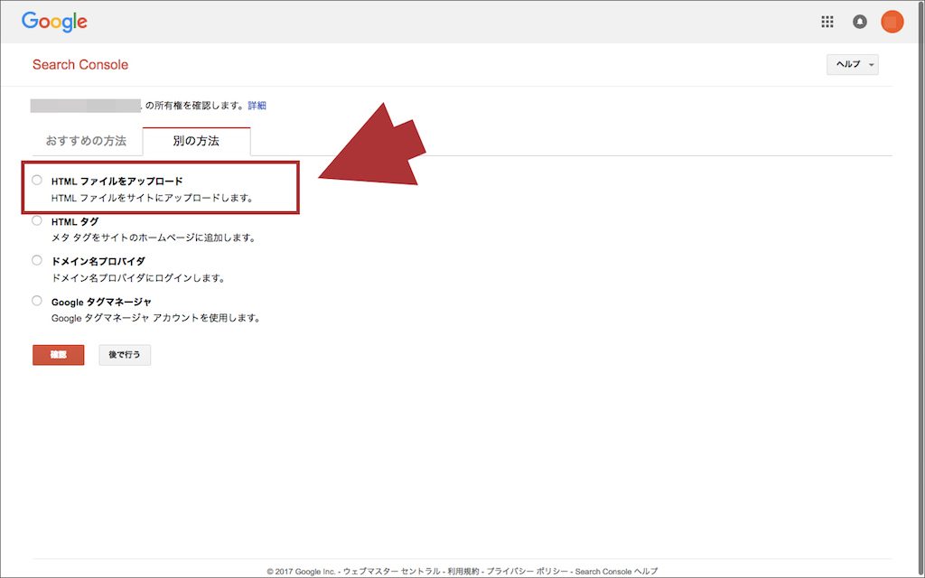Select the HTML タグ radio button
925x578 pixels.
(x=37, y=220)
